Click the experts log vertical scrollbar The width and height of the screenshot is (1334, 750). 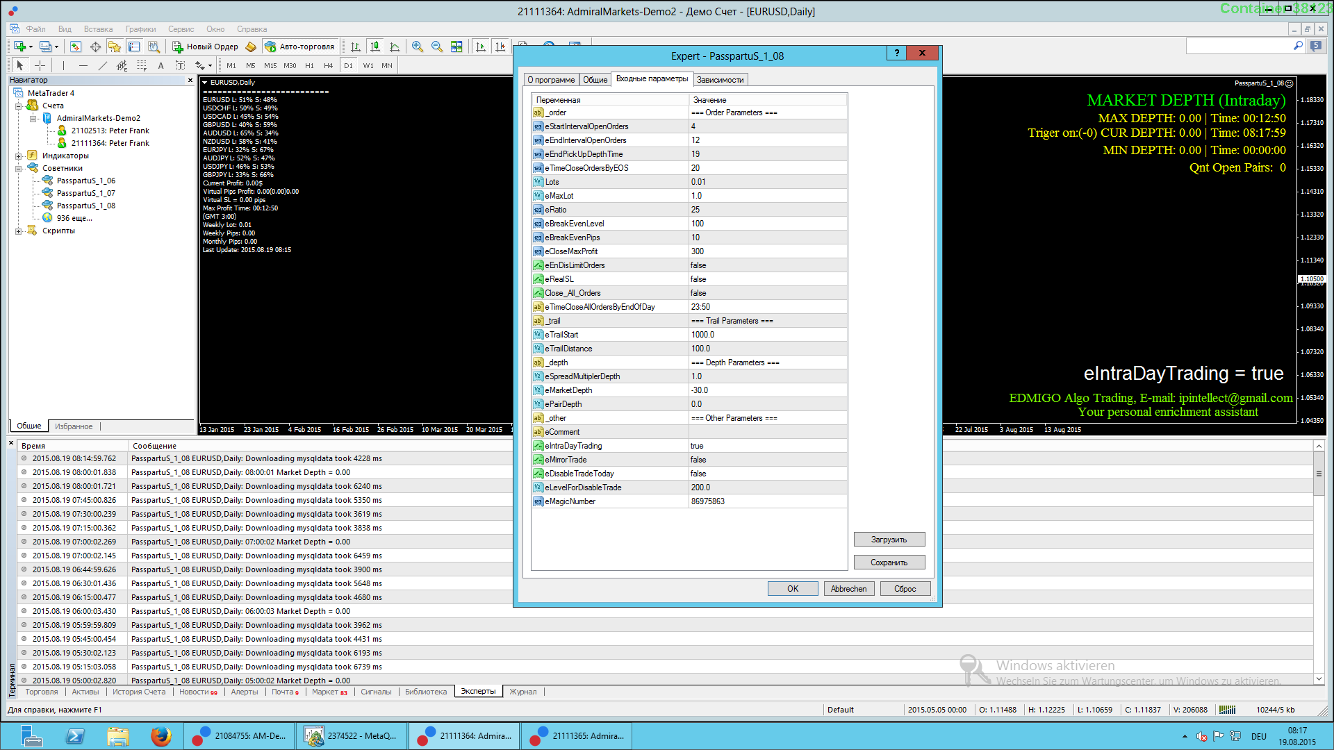pyautogui.click(x=1319, y=562)
